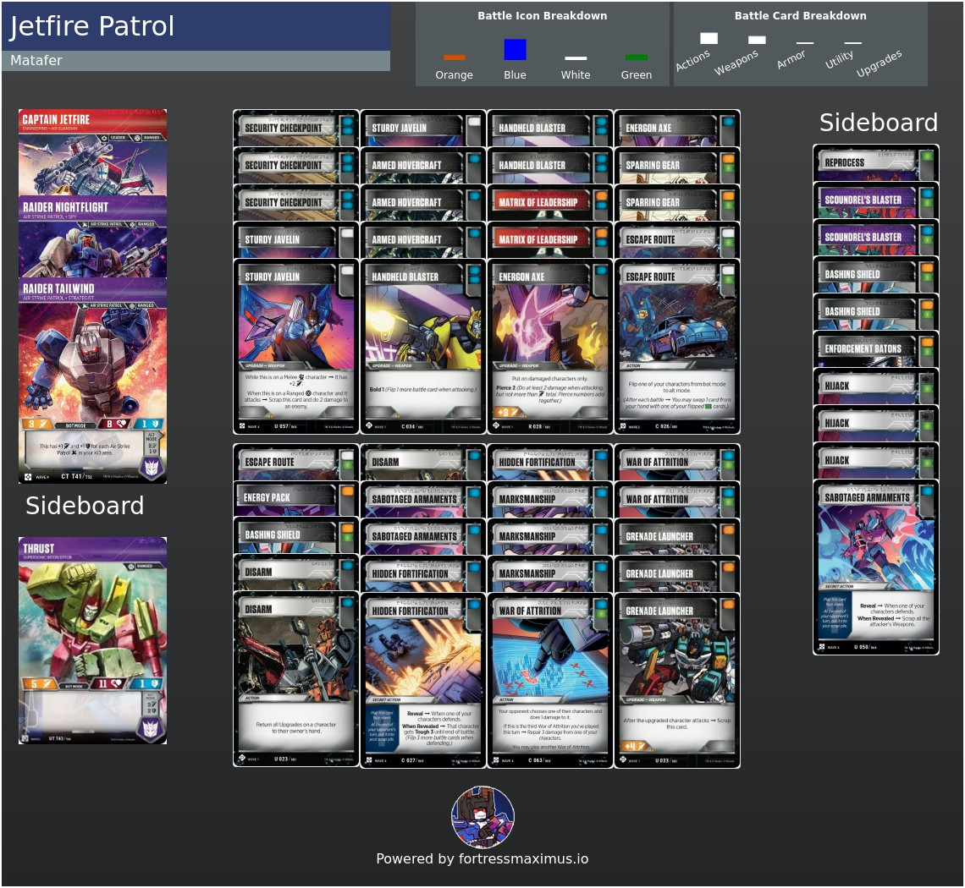Click the "Return all Upgrades" rules text on Disarm
This screenshot has height=888, width=965.
(296, 727)
